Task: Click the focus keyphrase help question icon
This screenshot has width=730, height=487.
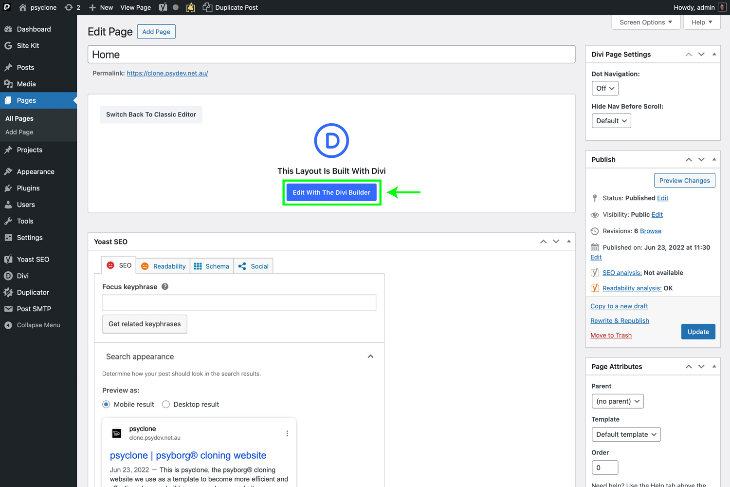Action: (165, 287)
